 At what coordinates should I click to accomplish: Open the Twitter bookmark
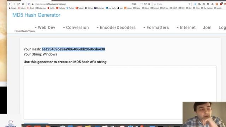tap(70, 8)
